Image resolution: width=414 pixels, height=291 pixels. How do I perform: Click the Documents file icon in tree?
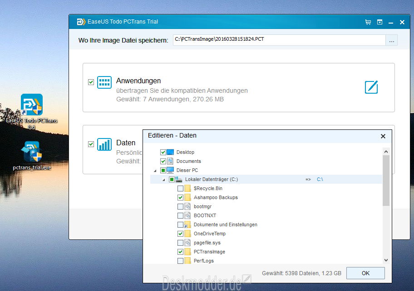pyautogui.click(x=170, y=161)
